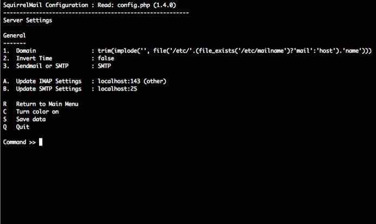Image resolution: width=376 pixels, height=224 pixels.
Task: Click the Invert Time value false
Action: point(106,58)
